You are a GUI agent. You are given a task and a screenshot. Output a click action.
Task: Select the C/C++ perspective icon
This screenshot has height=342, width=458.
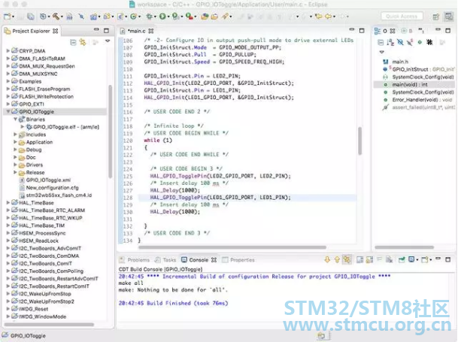pyautogui.click(x=449, y=17)
